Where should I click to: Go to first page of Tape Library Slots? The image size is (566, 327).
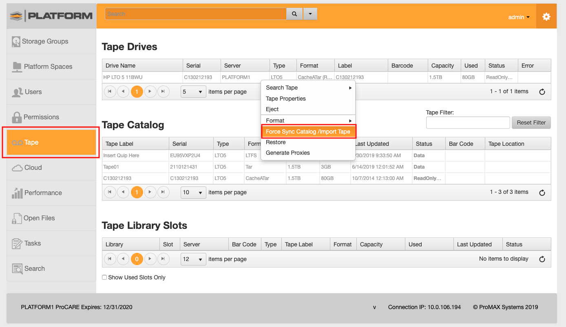[x=110, y=259]
